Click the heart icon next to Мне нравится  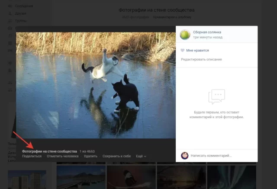tap(183, 50)
